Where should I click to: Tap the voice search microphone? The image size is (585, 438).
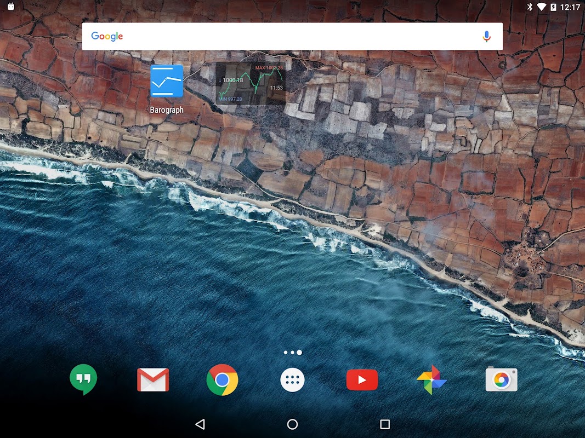point(486,37)
